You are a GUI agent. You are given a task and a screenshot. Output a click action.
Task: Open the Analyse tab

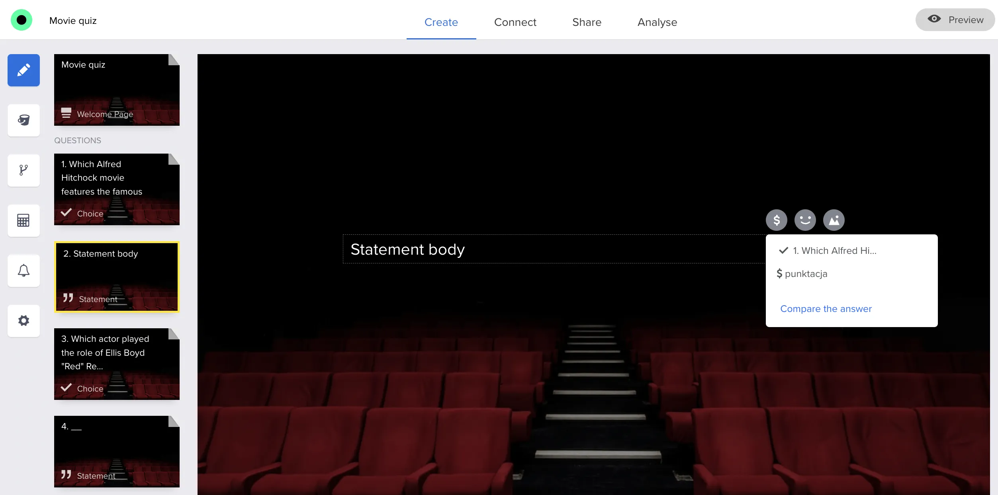pos(657,22)
